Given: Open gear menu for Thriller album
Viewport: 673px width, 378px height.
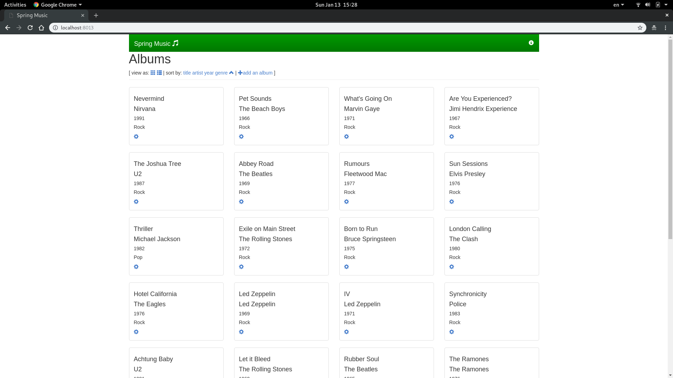Looking at the screenshot, I should (136, 267).
